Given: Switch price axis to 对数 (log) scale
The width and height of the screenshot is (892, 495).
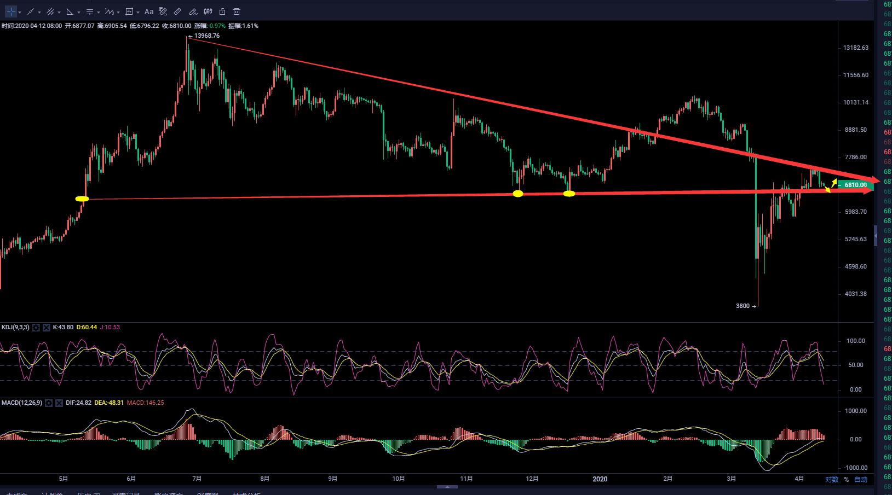Looking at the screenshot, I should pos(832,480).
